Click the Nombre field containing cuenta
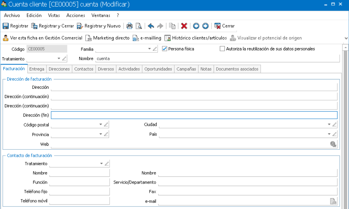Image resolution: width=349 pixels, height=209 pixels. (x=217, y=59)
